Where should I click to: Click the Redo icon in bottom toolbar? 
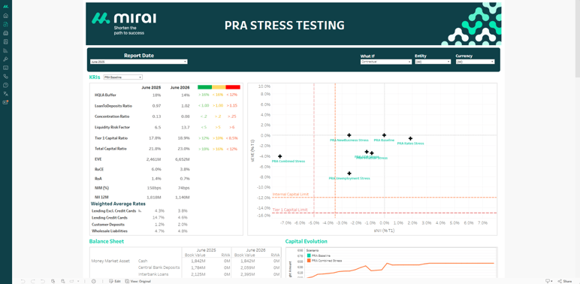point(33,281)
